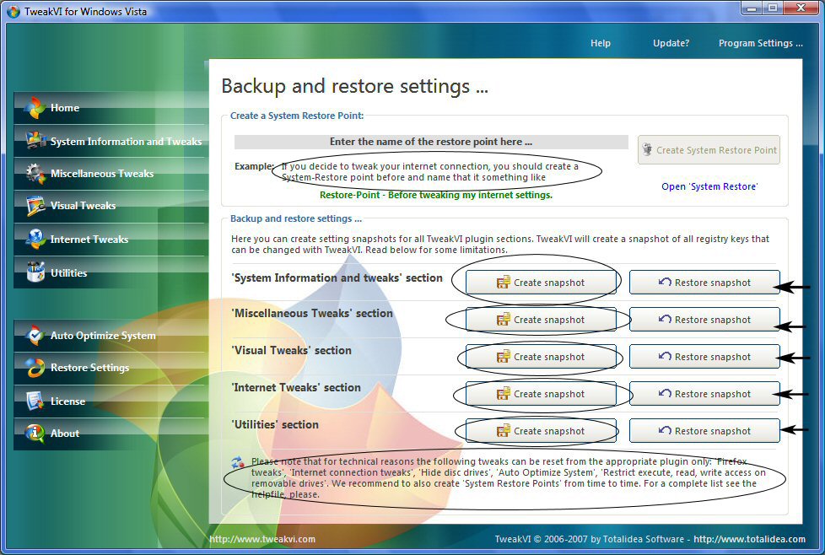The height and width of the screenshot is (555, 825).
Task: Create snapshot for Miscellaneous Tweaks section
Action: pos(541,320)
